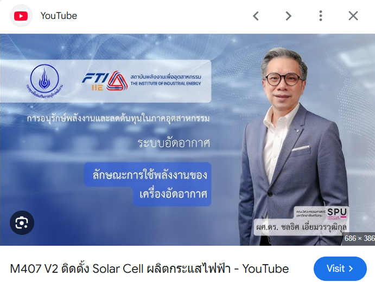Open the three-dot more options menu

tap(321, 16)
